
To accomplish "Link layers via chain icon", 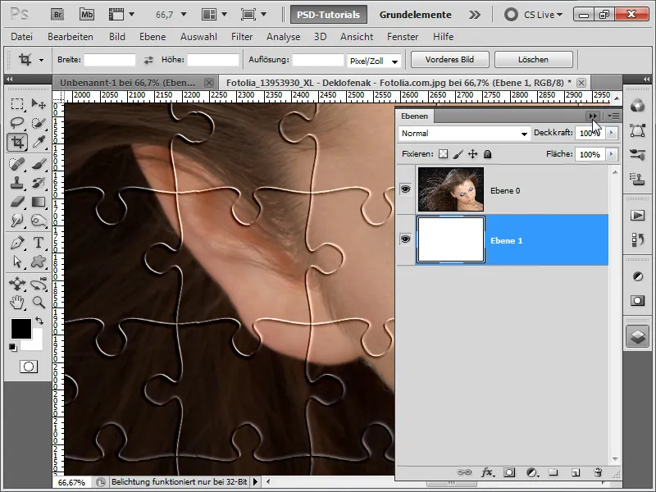I will pos(464,472).
